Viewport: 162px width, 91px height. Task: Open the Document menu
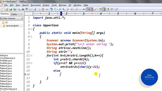pyautogui.click(x=36, y=5)
